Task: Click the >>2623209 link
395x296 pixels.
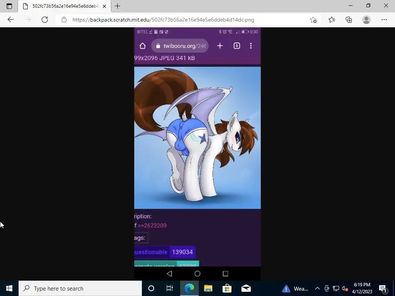Action: coord(152,225)
